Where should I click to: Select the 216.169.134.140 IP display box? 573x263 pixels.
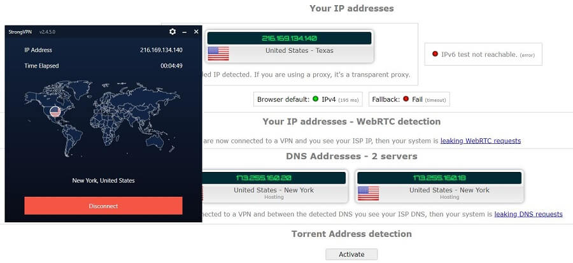289,38
